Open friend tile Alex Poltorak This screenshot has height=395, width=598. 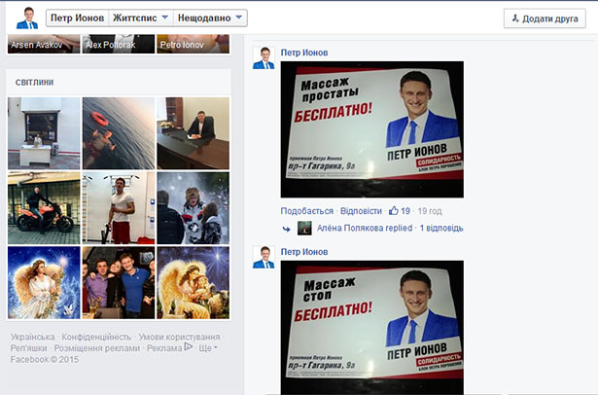point(119,44)
